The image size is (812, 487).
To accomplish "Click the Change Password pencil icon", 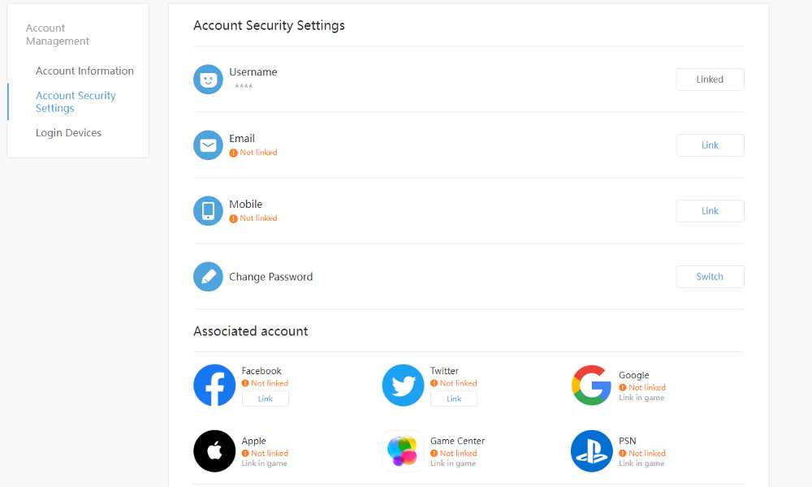I will tap(208, 276).
